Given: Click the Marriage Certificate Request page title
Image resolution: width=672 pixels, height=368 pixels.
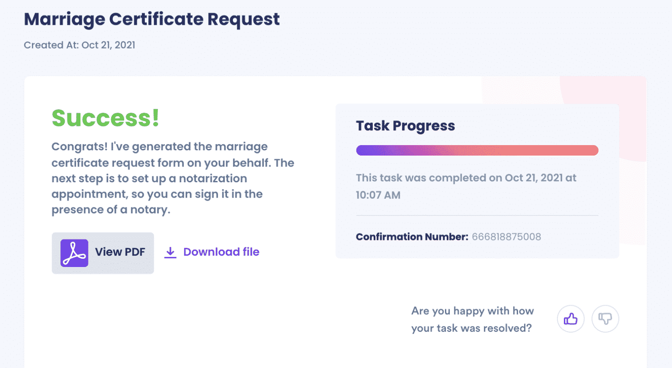Looking at the screenshot, I should (x=152, y=19).
